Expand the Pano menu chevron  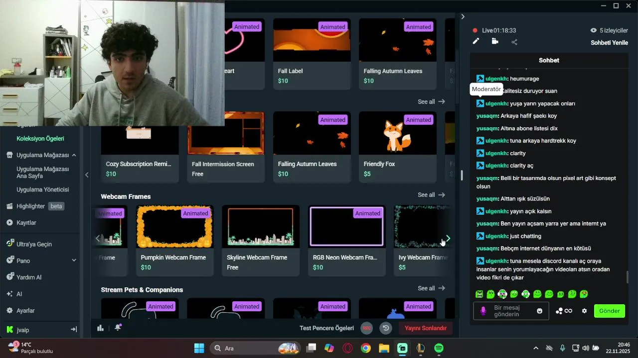[x=74, y=261]
